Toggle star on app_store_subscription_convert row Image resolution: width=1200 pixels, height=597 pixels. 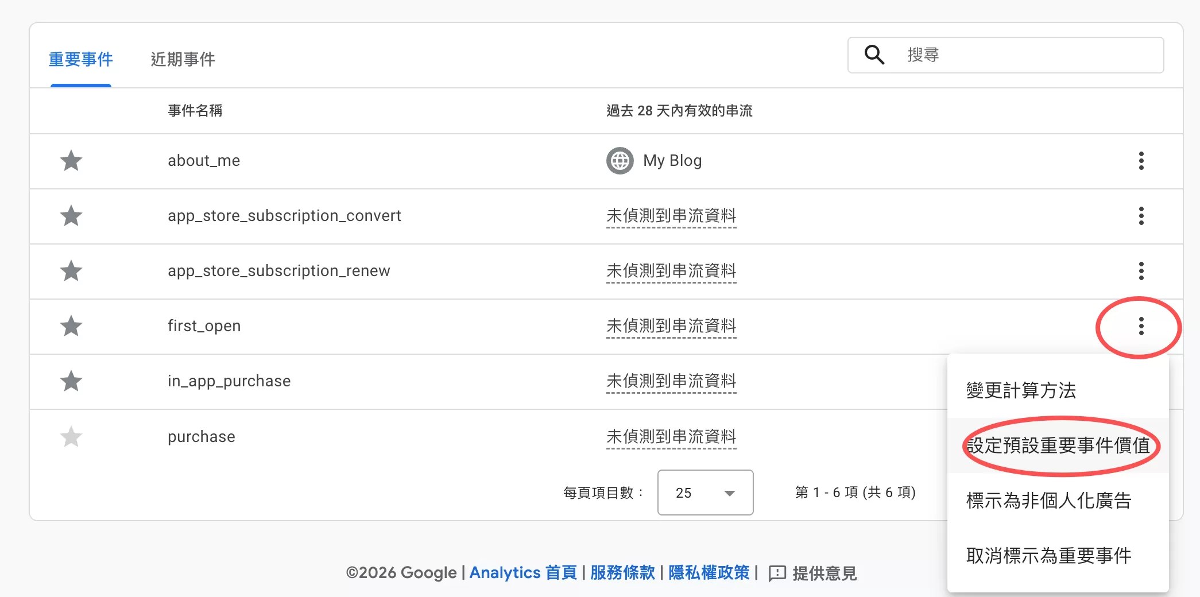tap(71, 216)
